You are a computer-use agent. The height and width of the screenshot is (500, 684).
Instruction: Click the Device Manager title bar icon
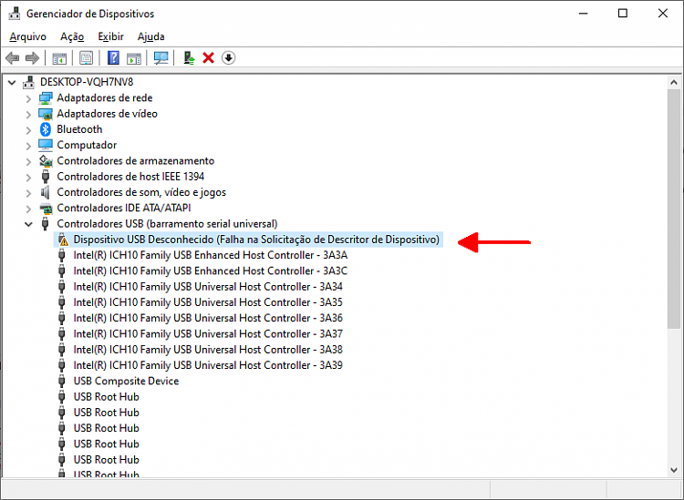15,14
